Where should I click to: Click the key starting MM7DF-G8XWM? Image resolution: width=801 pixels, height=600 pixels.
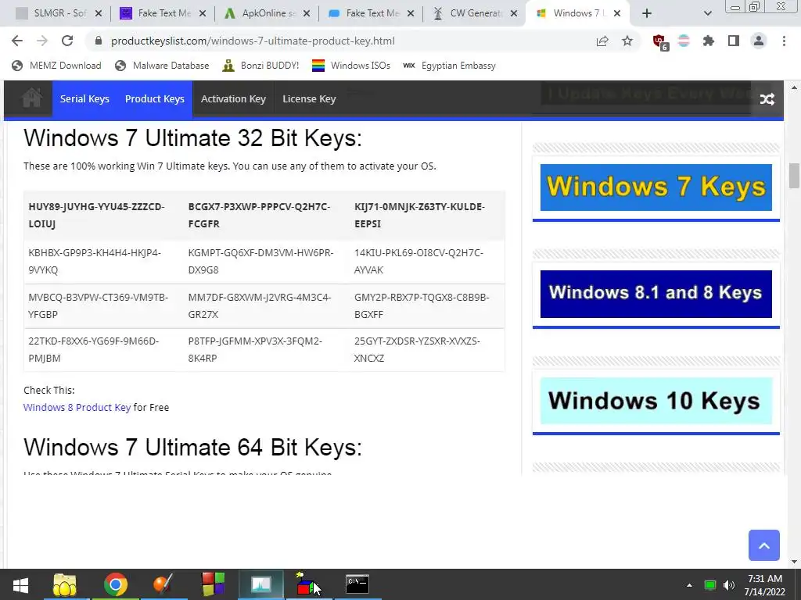260,305
